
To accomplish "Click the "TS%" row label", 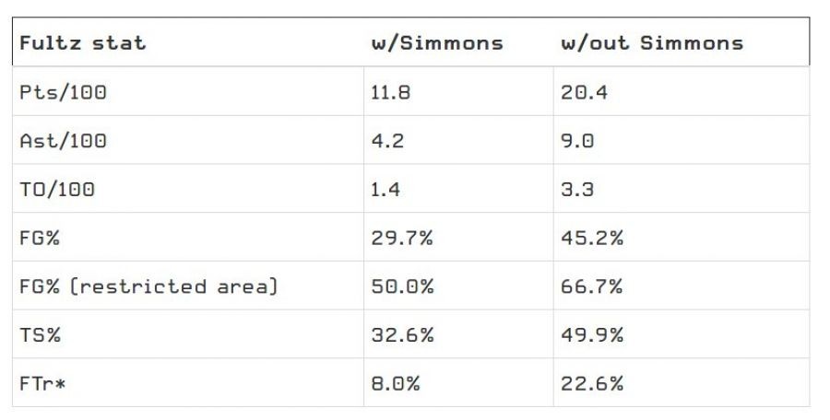I will click(x=40, y=335).
